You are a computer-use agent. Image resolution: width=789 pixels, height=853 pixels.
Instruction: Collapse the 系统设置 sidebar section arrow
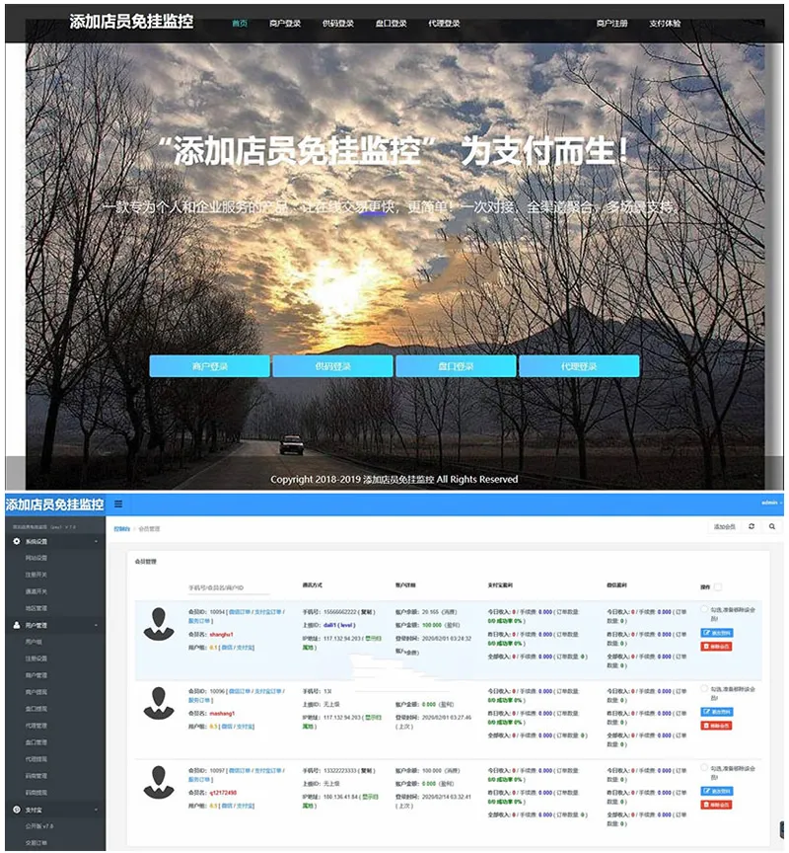coord(97,542)
